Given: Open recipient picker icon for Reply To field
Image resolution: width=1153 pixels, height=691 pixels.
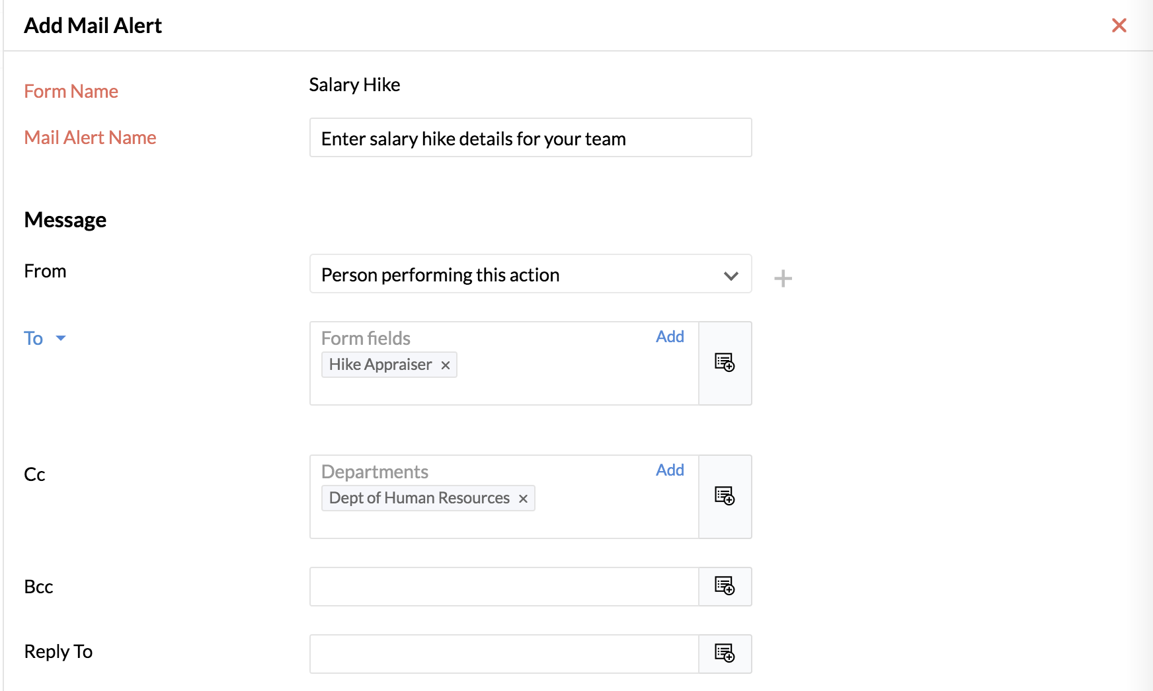Looking at the screenshot, I should click(x=725, y=653).
